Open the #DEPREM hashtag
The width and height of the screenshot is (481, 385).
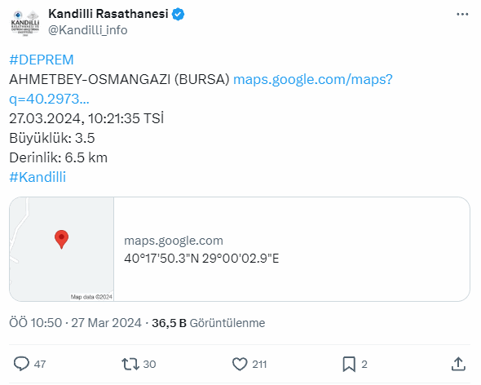[x=42, y=60]
